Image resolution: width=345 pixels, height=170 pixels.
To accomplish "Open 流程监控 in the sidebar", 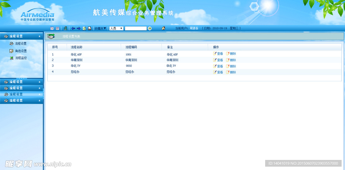I will pyautogui.click(x=21, y=58).
